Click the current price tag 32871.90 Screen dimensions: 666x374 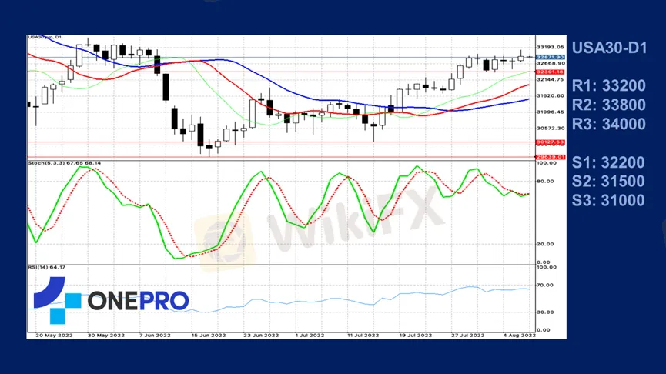[x=551, y=58]
